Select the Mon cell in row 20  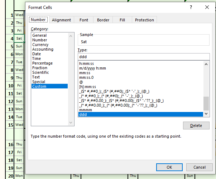19,176
